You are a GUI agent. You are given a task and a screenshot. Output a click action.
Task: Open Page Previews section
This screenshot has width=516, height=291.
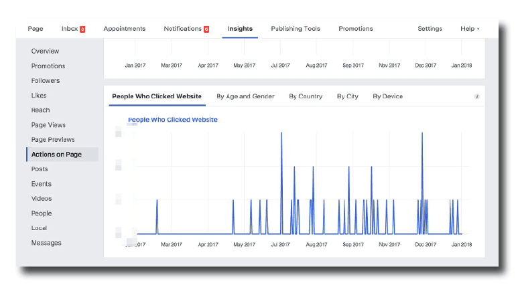53,140
